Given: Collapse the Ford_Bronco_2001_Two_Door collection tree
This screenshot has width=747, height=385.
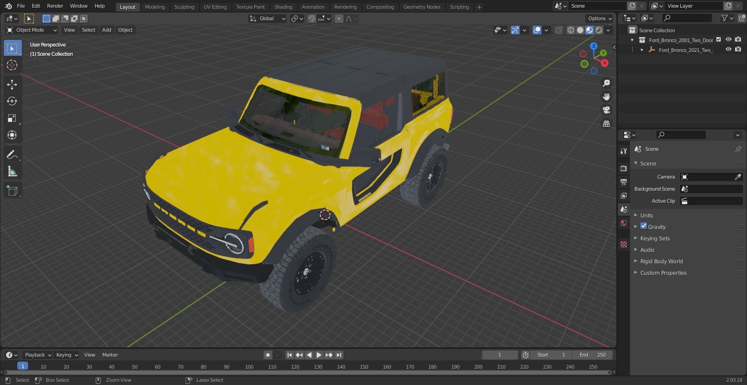Looking at the screenshot, I should click(x=632, y=40).
